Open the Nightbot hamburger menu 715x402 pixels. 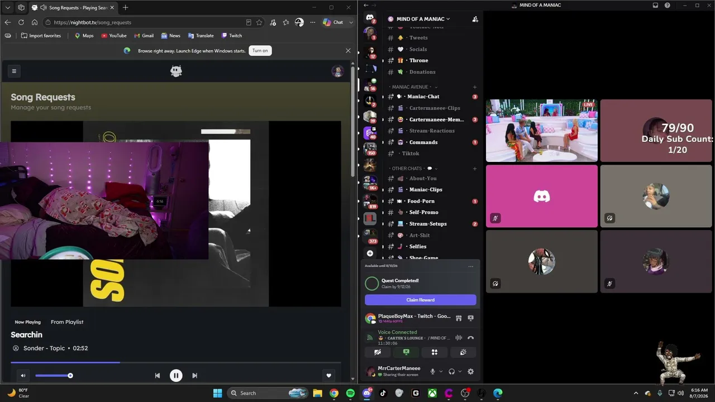[x=14, y=71]
